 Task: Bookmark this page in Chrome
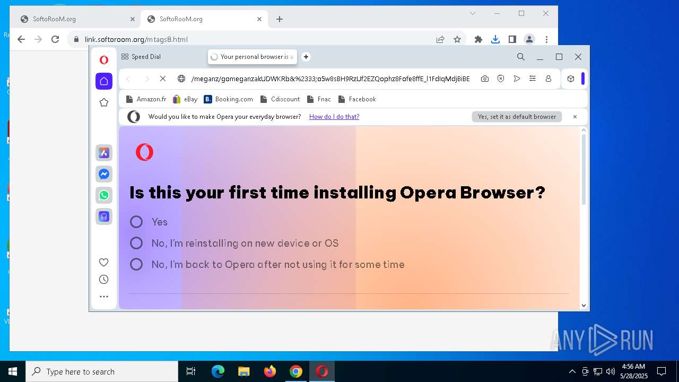coord(457,39)
